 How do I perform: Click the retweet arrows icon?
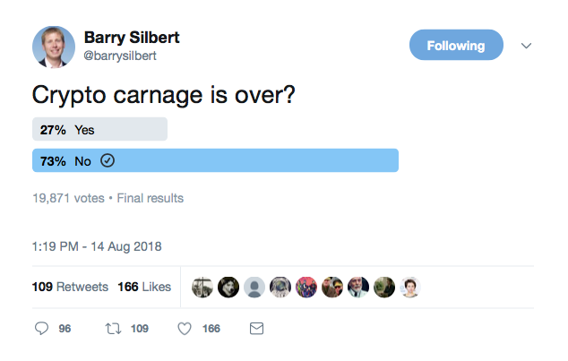click(x=113, y=329)
